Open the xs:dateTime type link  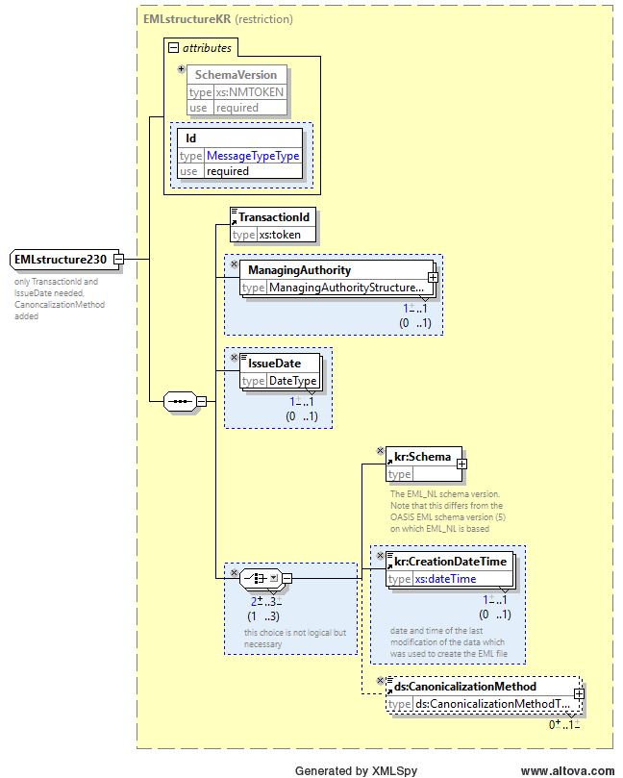point(445,579)
